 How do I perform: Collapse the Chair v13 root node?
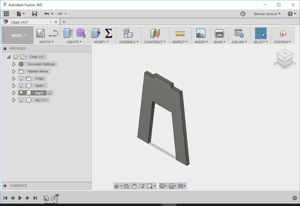coord(9,57)
